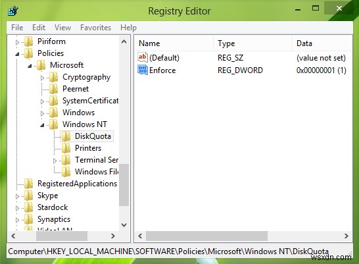Click the values pane horizontal scrollbar thumb
Viewport: 359px width, 264px height.
click(206, 236)
